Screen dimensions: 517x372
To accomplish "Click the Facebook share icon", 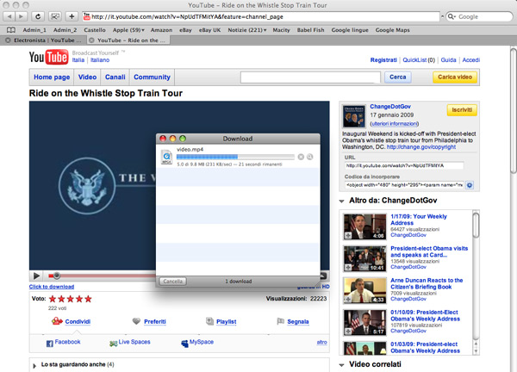I will [49, 344].
